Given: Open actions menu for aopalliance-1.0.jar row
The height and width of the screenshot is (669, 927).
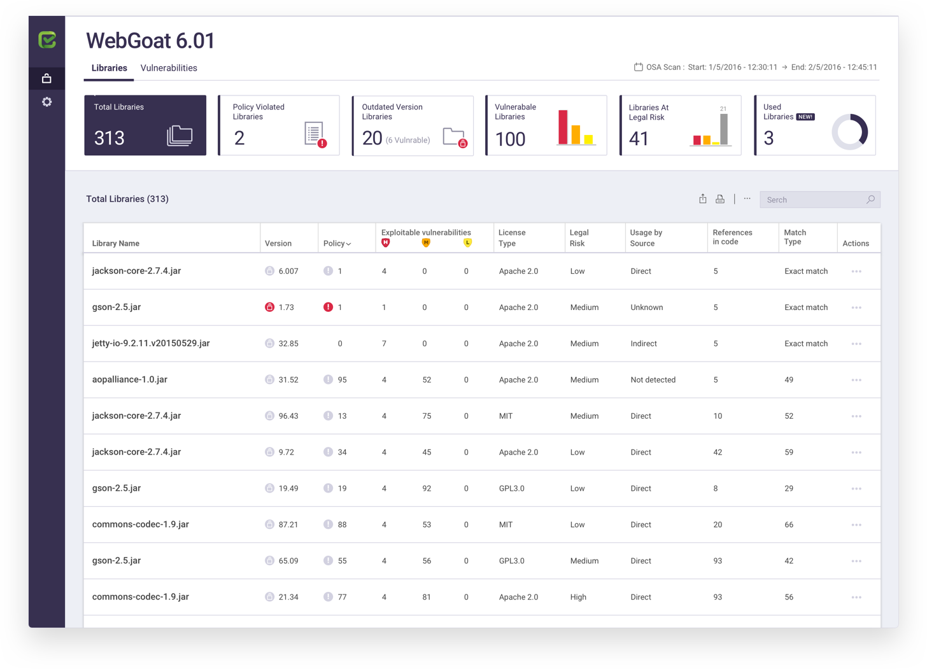Looking at the screenshot, I should [856, 380].
